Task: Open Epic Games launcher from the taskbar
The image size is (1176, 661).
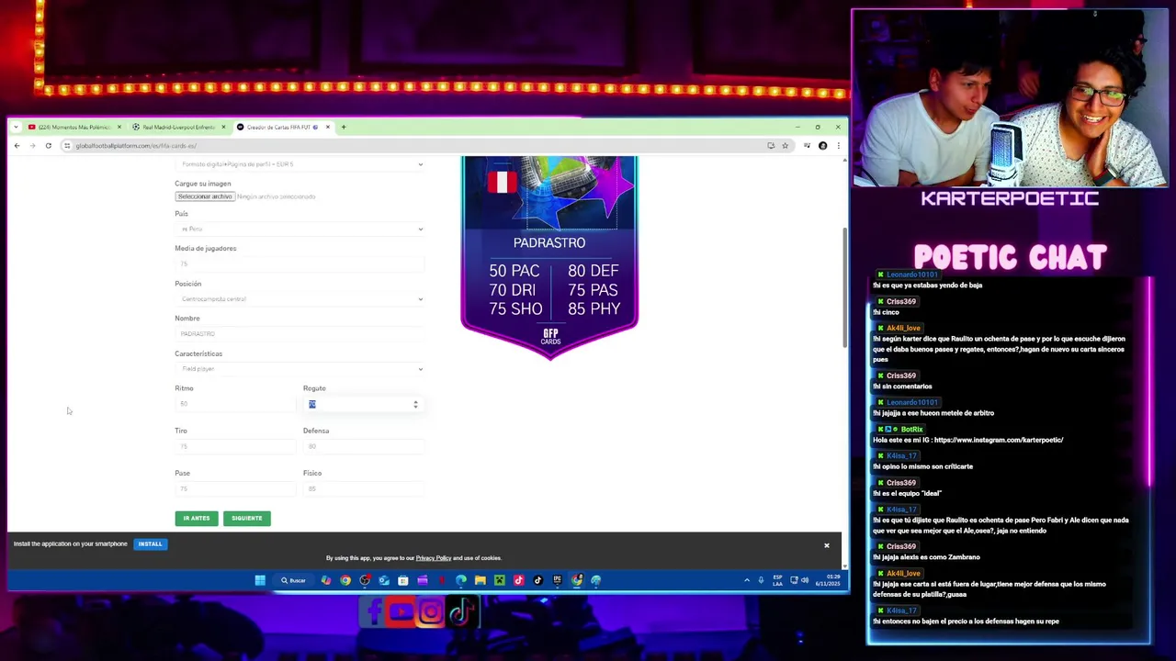Action: [x=557, y=580]
